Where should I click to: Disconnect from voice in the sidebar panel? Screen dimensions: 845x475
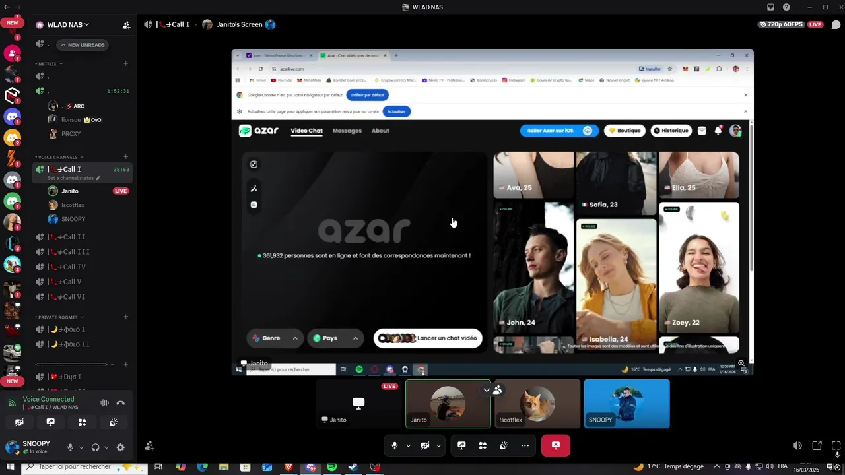[121, 403]
